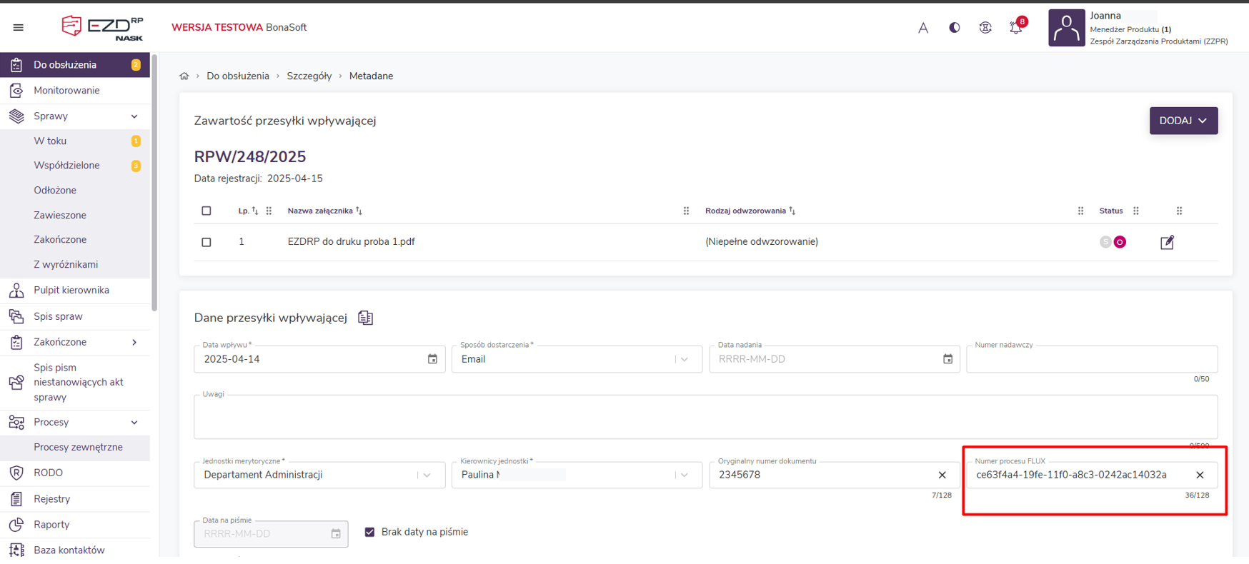Open calendar picker for Data wpływu

(x=432, y=359)
